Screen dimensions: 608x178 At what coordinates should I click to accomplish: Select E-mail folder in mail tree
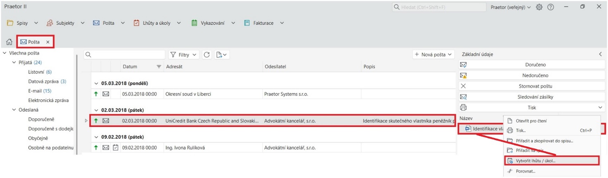pos(35,91)
